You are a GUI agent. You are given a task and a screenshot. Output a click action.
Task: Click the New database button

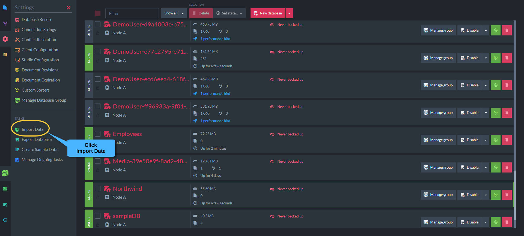(268, 13)
